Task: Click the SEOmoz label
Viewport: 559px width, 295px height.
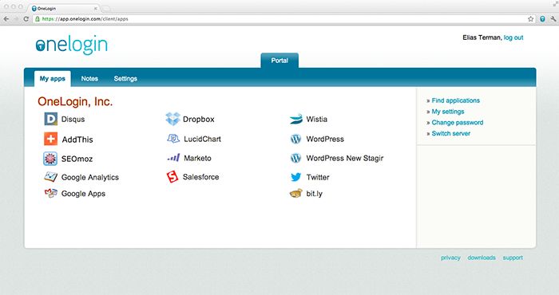Action: tap(77, 159)
